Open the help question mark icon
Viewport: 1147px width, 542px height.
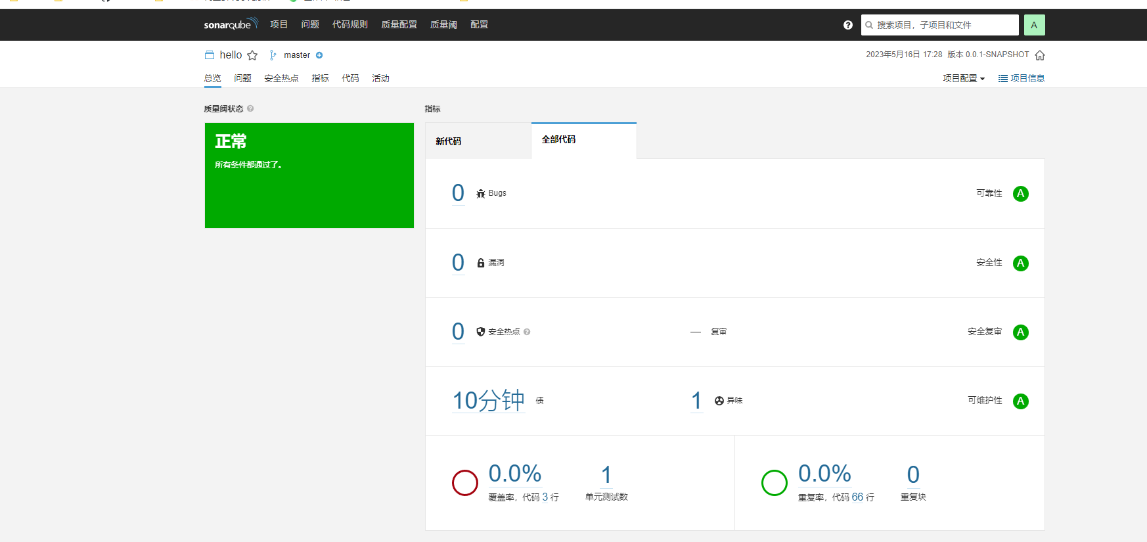pyautogui.click(x=848, y=25)
